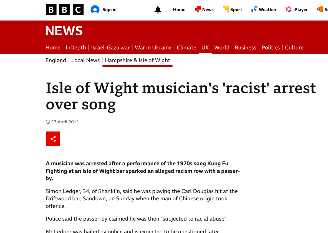
Task: Click the BBC logo blocks
Action: (x=64, y=10)
